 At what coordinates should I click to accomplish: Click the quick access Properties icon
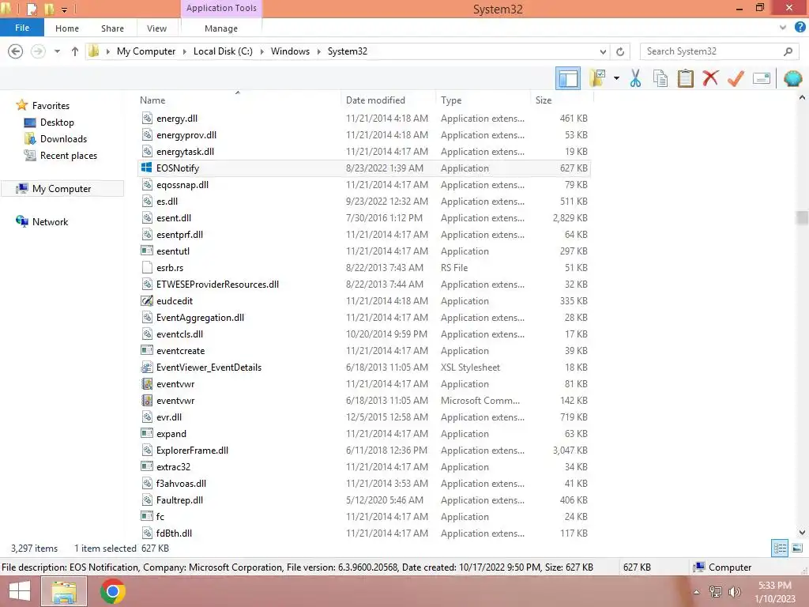(x=32, y=9)
